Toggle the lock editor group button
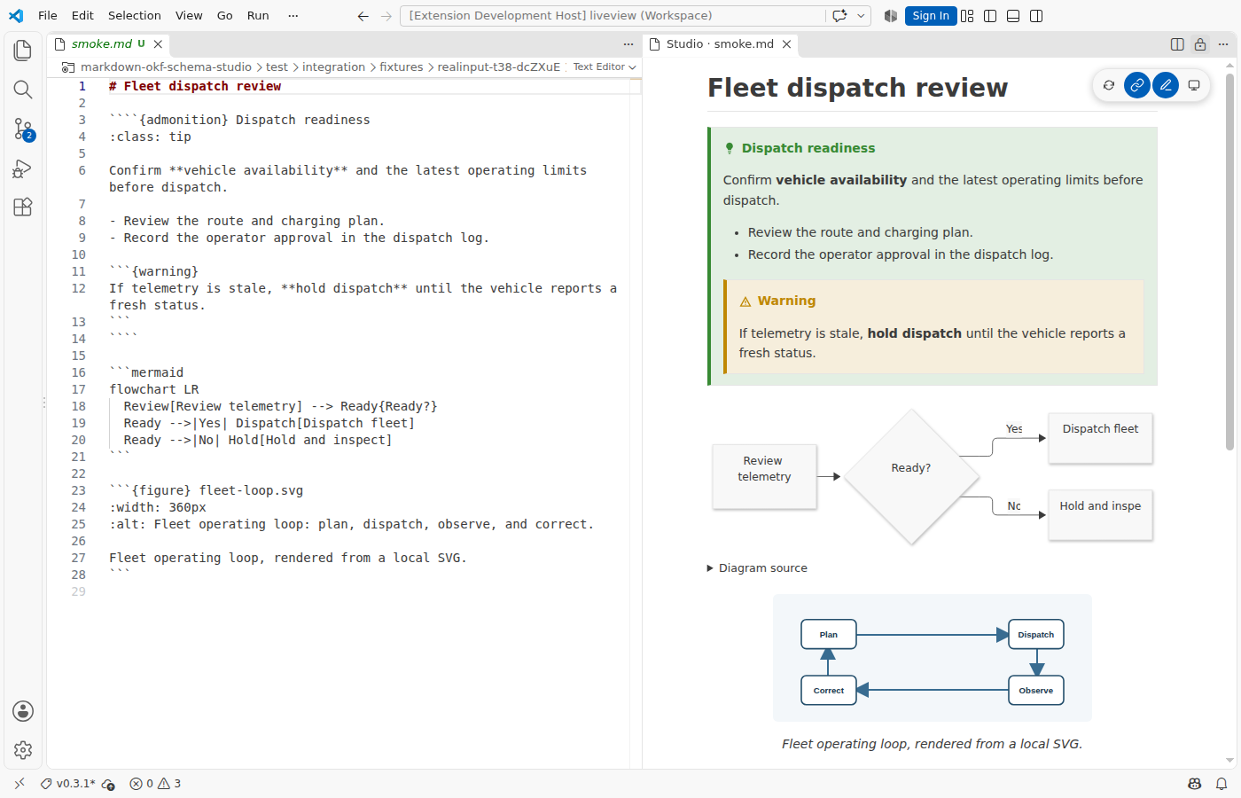The height and width of the screenshot is (798, 1241). coord(1200,44)
